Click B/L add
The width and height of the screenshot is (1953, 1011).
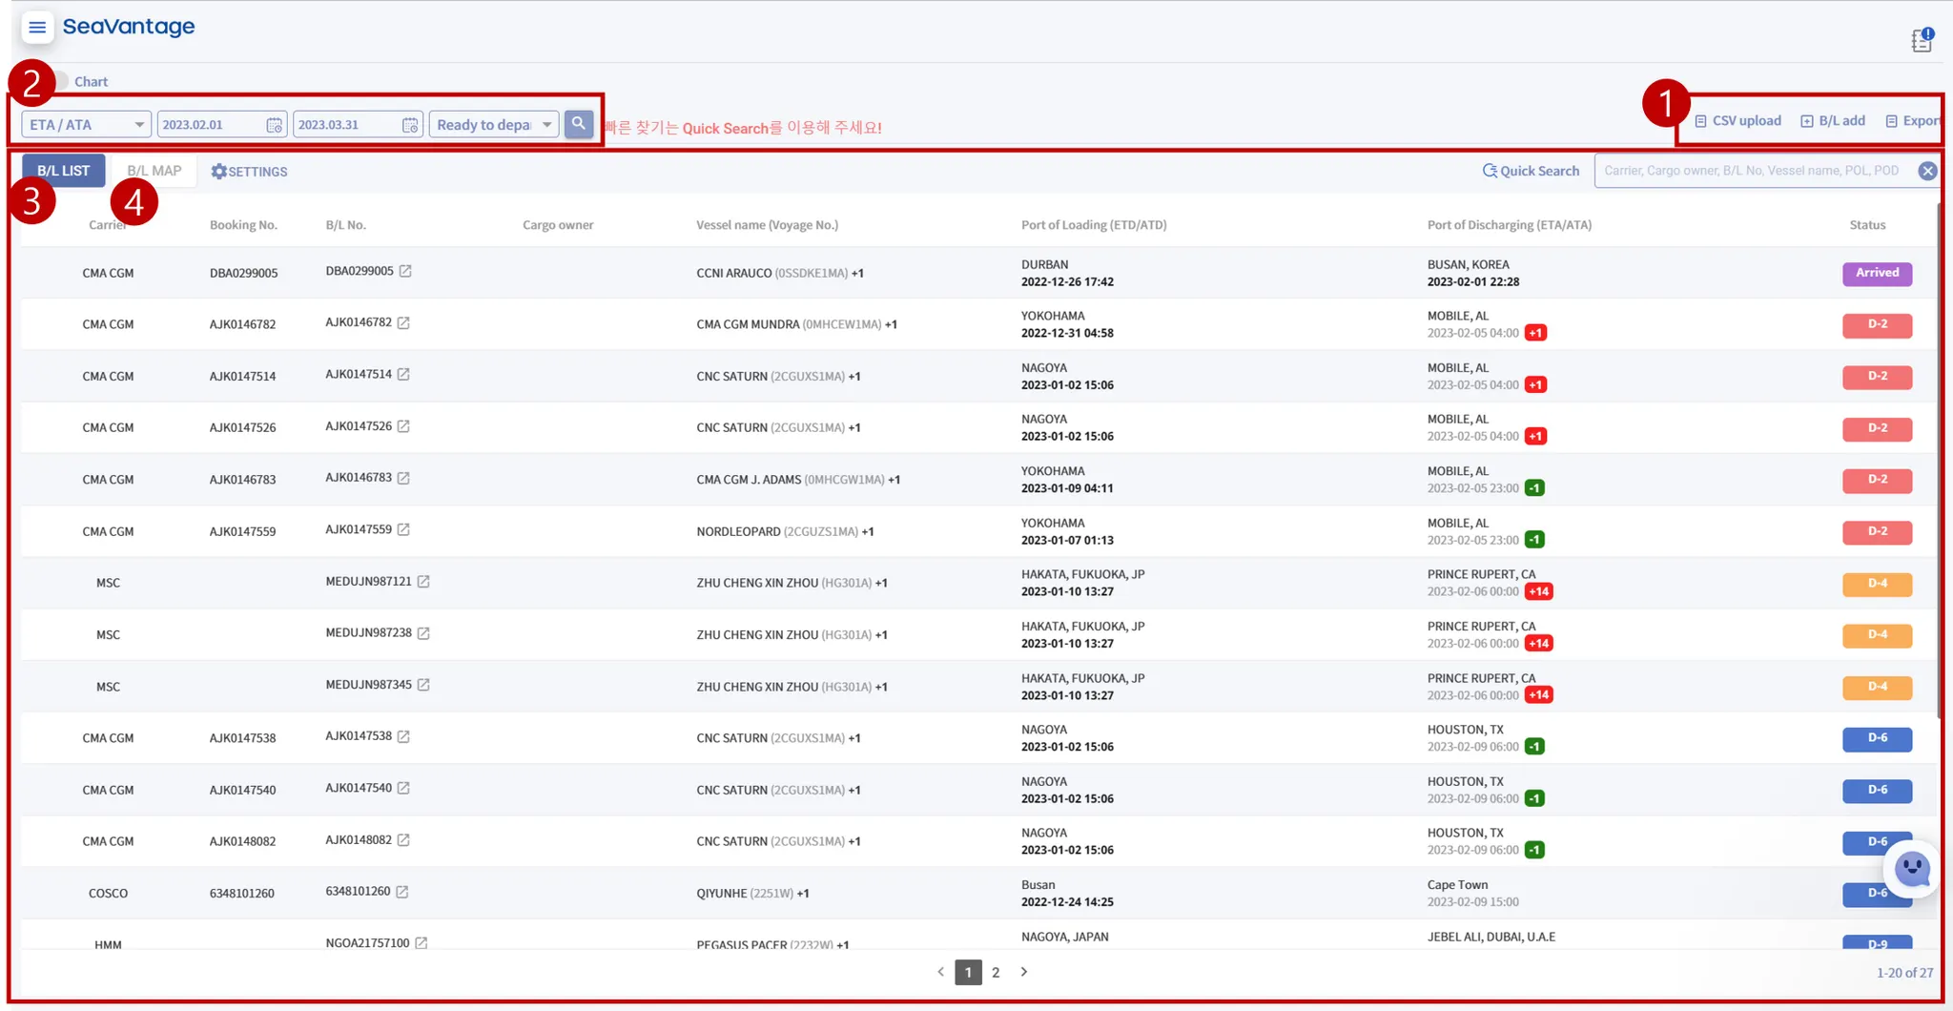1833,121
